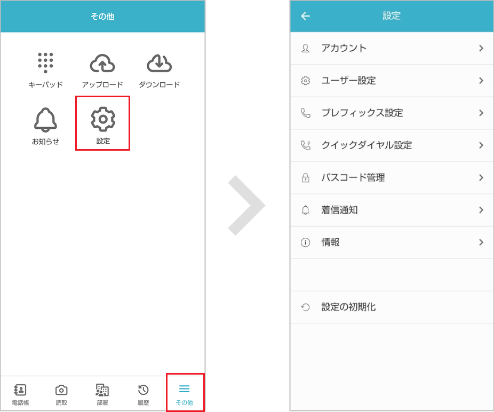Click the ユーザー設定 gear icon
Image resolution: width=494 pixels, height=412 pixels.
[x=305, y=81]
